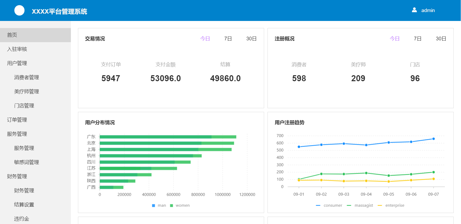
Task: Click enterprise data point at 09-05
Action: (x=389, y=181)
